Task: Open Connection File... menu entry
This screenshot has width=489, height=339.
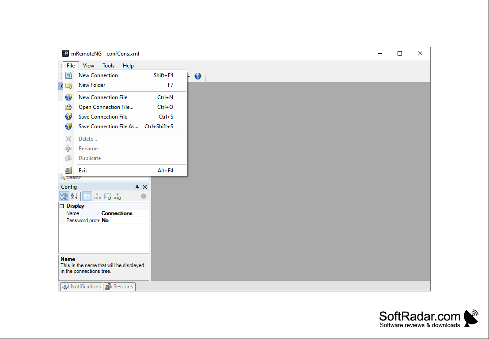Action: click(x=125, y=107)
